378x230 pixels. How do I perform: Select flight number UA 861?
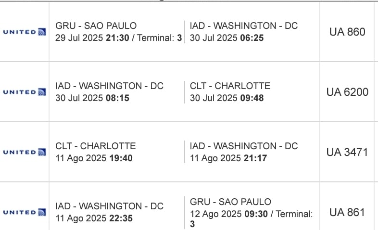347,212
